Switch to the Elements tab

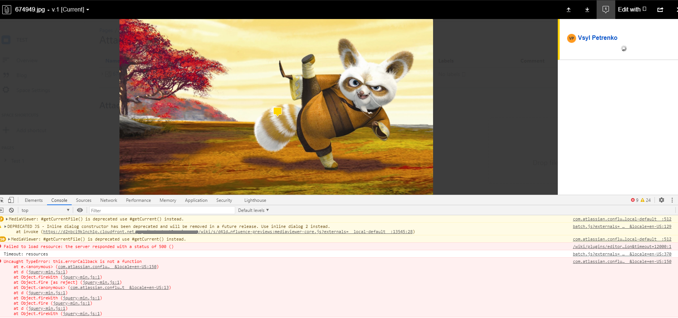click(x=34, y=200)
